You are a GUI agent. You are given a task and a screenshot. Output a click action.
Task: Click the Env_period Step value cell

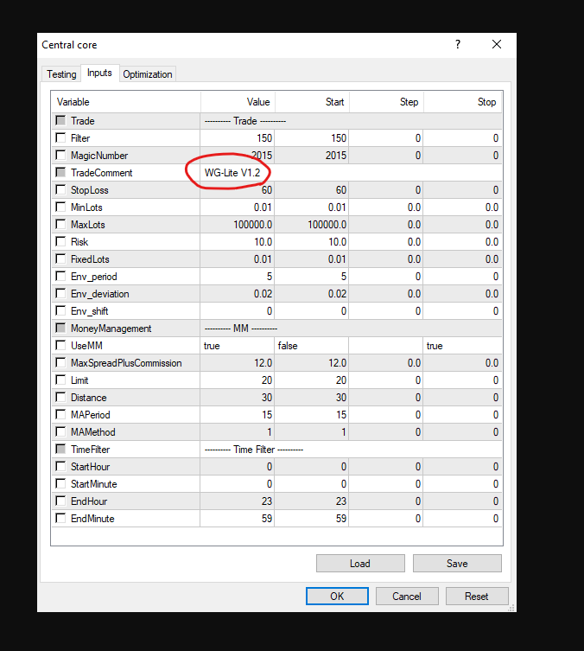coord(386,277)
